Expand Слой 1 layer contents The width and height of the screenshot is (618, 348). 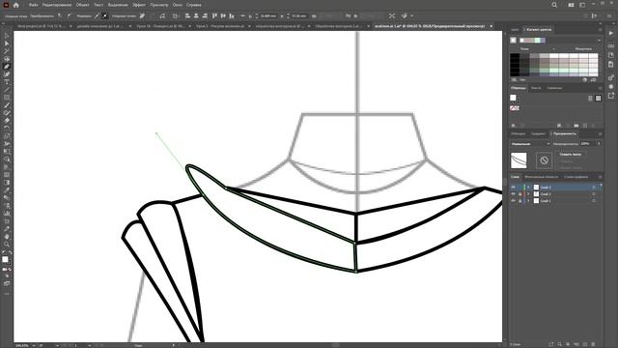pyautogui.click(x=528, y=201)
